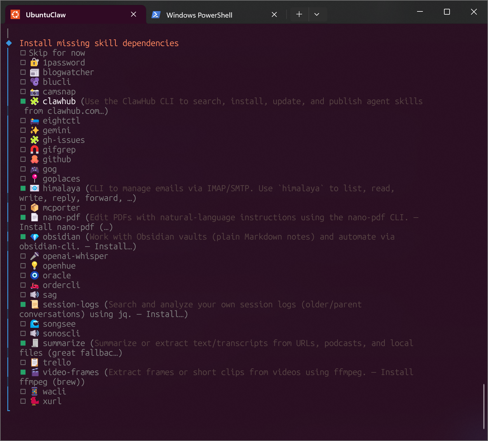Select the 'openai-whisper' entry text
This screenshot has height=441, width=488.
75,256
